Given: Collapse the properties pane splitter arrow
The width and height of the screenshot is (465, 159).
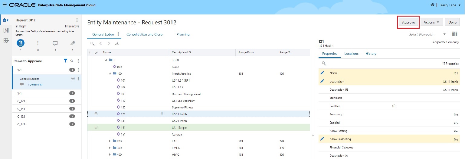Looking at the screenshot, I should point(313,135).
